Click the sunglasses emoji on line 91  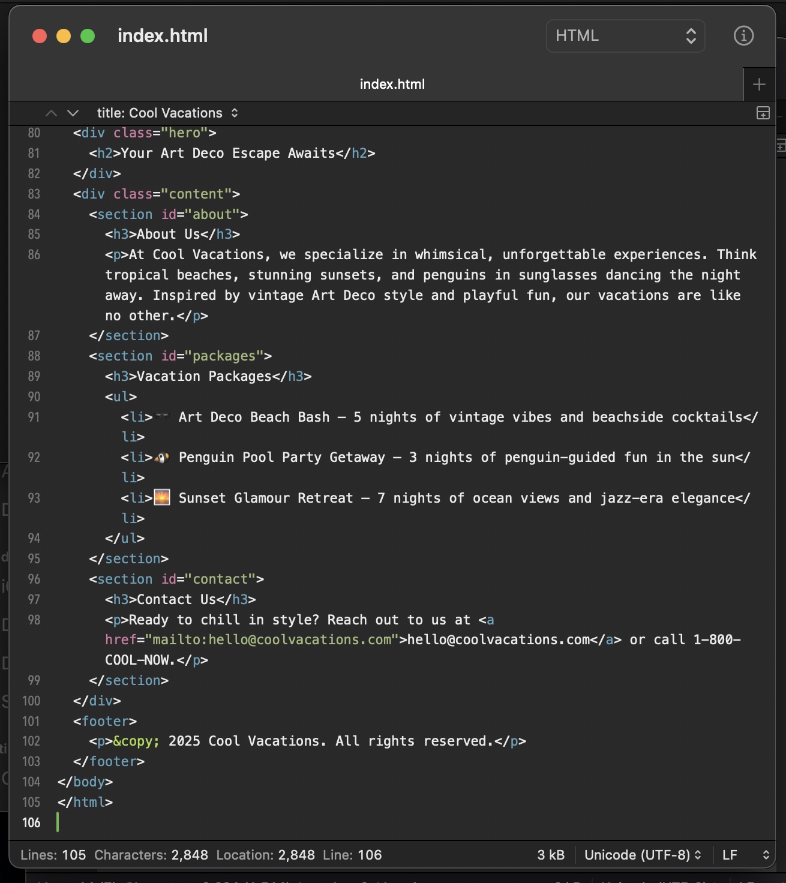click(162, 416)
